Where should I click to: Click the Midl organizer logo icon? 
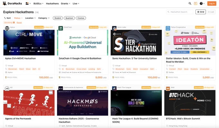pyautogui.click(x=168, y=88)
